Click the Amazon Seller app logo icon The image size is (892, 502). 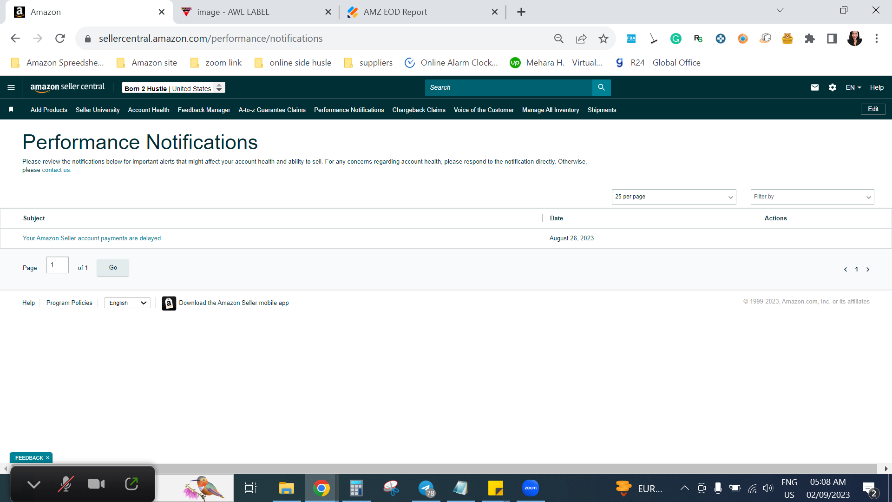[x=169, y=303]
